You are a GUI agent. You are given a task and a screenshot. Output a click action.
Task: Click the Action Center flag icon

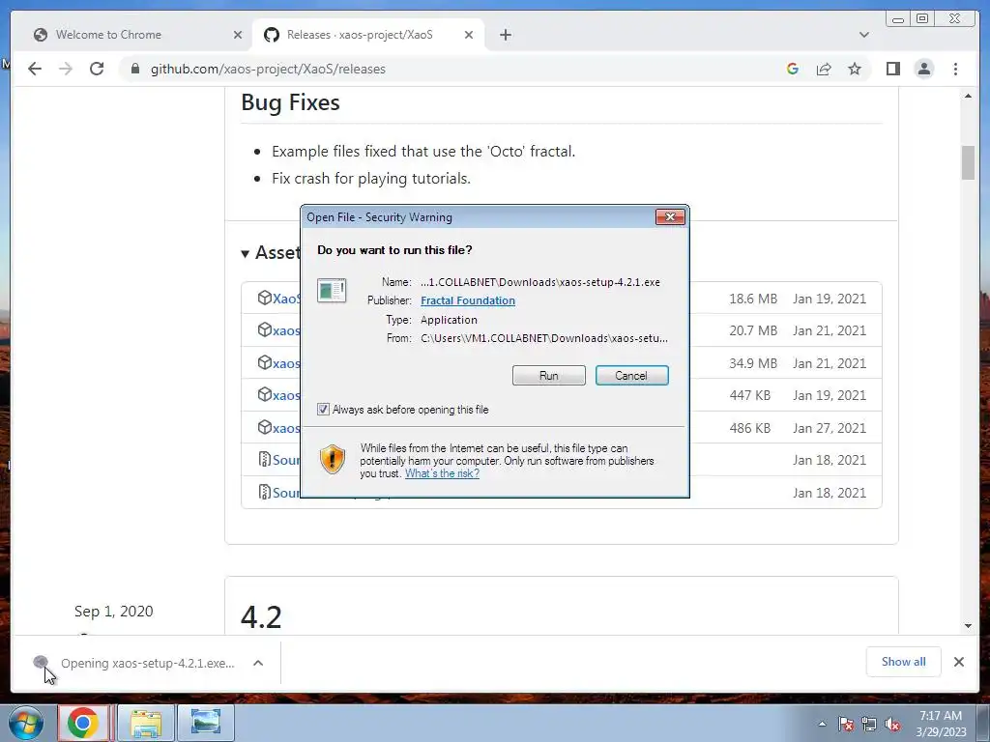click(x=846, y=725)
